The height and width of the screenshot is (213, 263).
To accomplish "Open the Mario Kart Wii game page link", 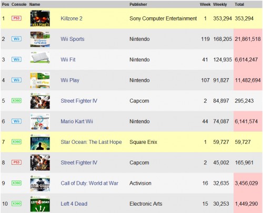I will 77,121.
